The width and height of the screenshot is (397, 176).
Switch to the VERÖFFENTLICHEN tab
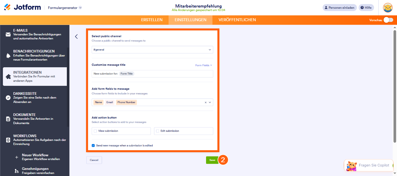pyautogui.click(x=237, y=20)
